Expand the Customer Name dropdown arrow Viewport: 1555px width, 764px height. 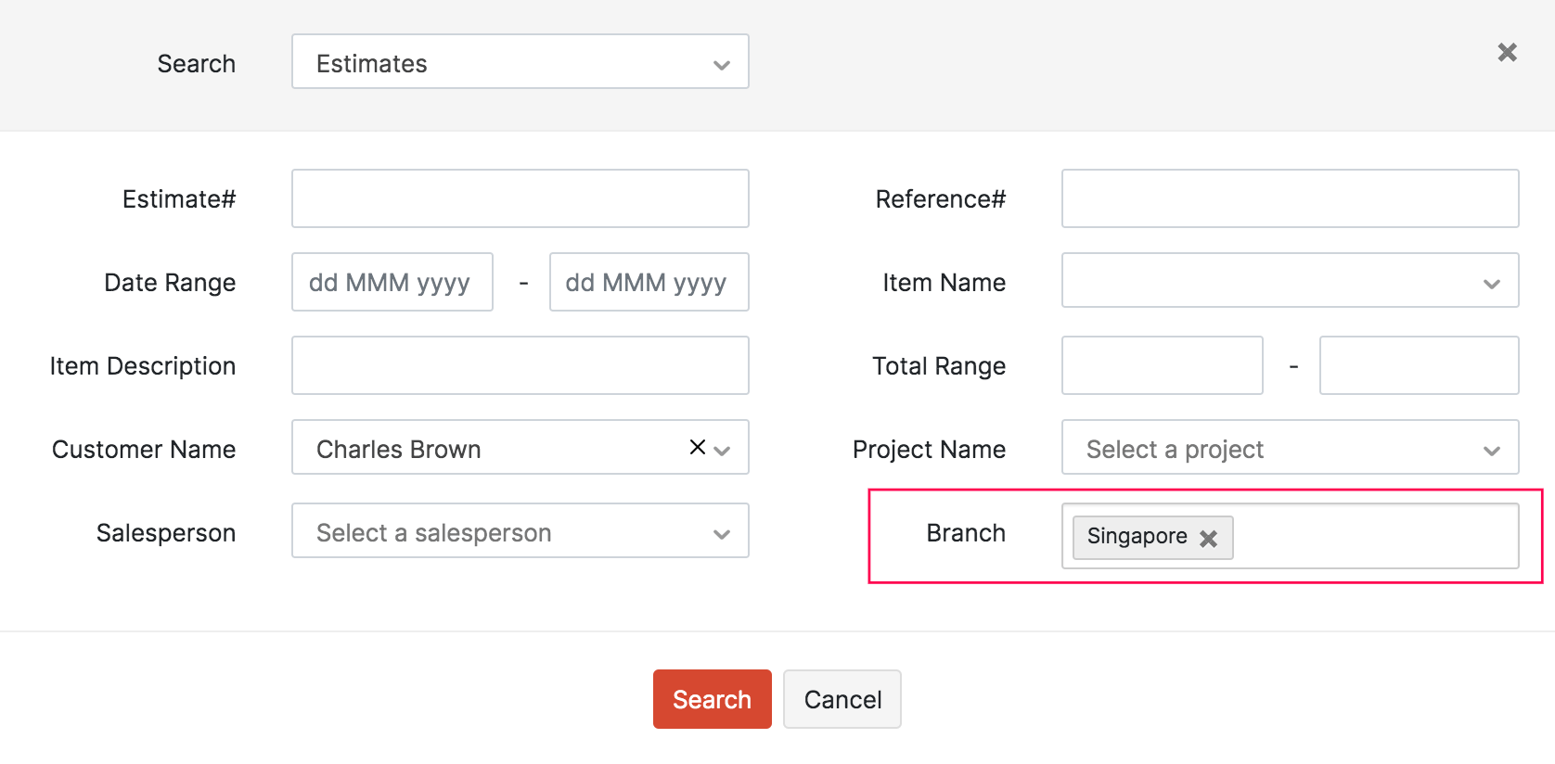[723, 450]
